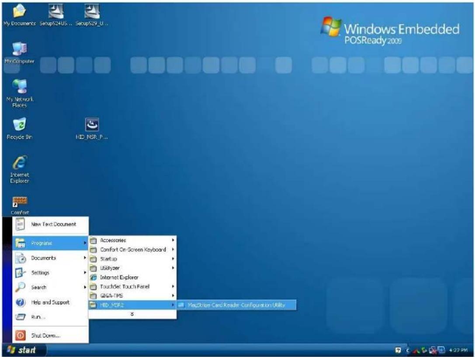The height and width of the screenshot is (357, 475).
Task: Expand Startup submenu arrow
Action: point(173,259)
